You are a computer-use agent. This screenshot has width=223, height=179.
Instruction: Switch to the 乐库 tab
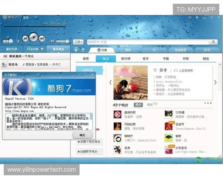102,50
